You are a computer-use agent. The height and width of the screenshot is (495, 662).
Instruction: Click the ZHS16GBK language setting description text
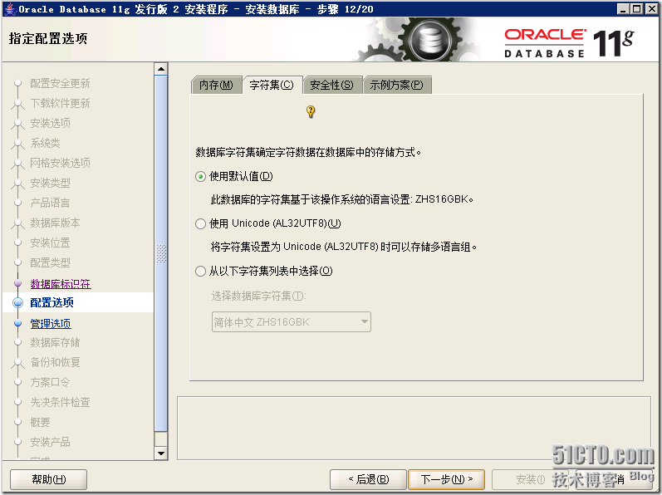[342, 199]
